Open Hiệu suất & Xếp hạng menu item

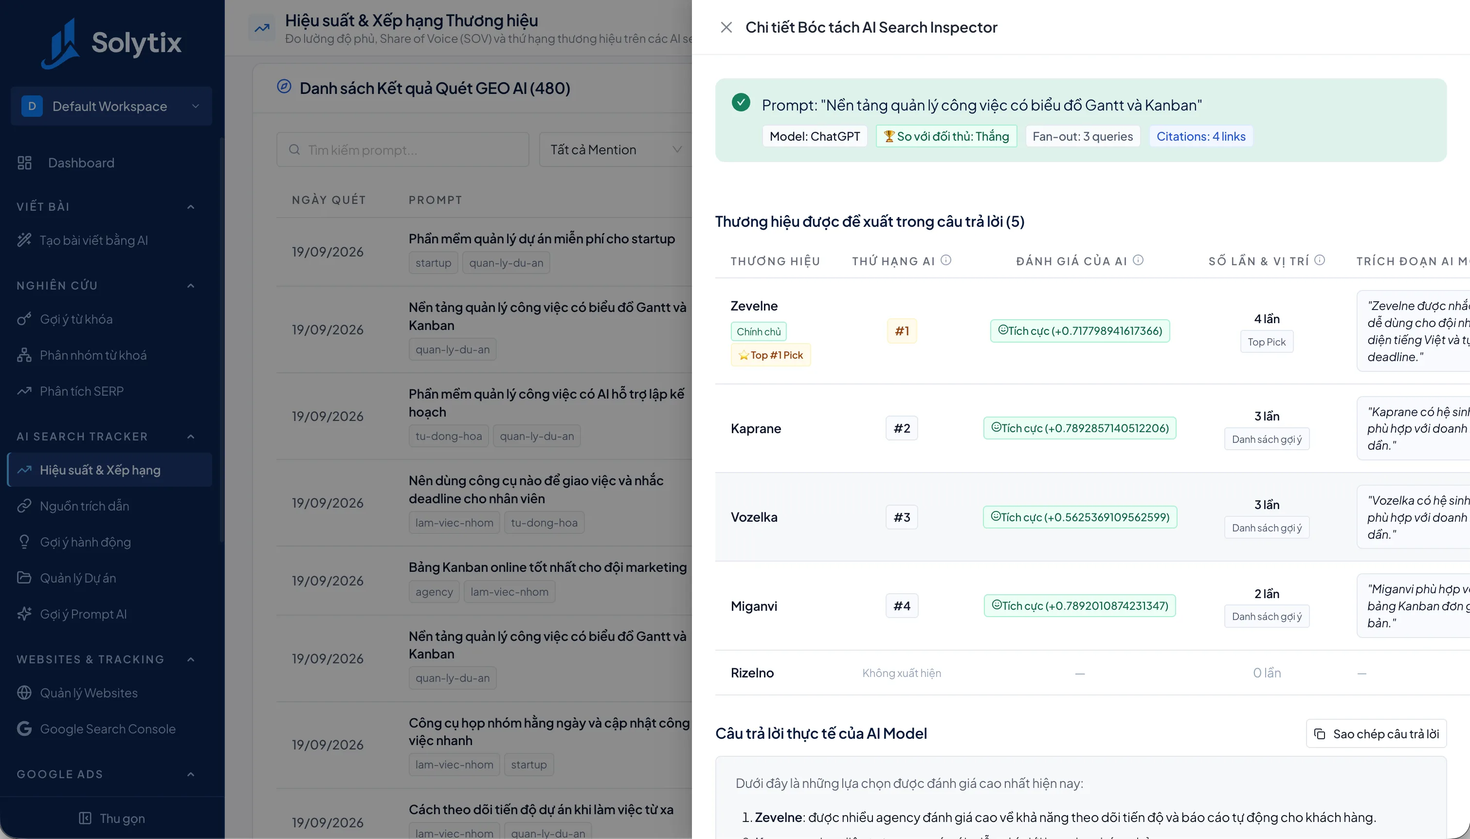109,470
